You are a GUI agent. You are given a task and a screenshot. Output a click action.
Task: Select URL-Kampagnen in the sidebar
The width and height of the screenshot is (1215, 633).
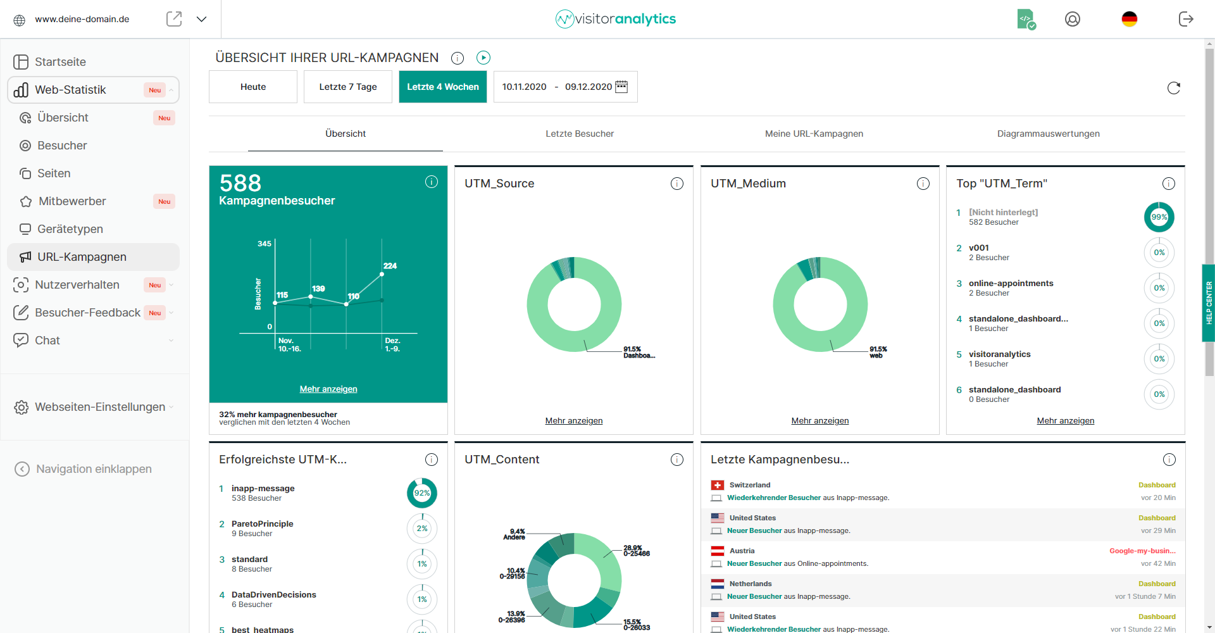94,257
